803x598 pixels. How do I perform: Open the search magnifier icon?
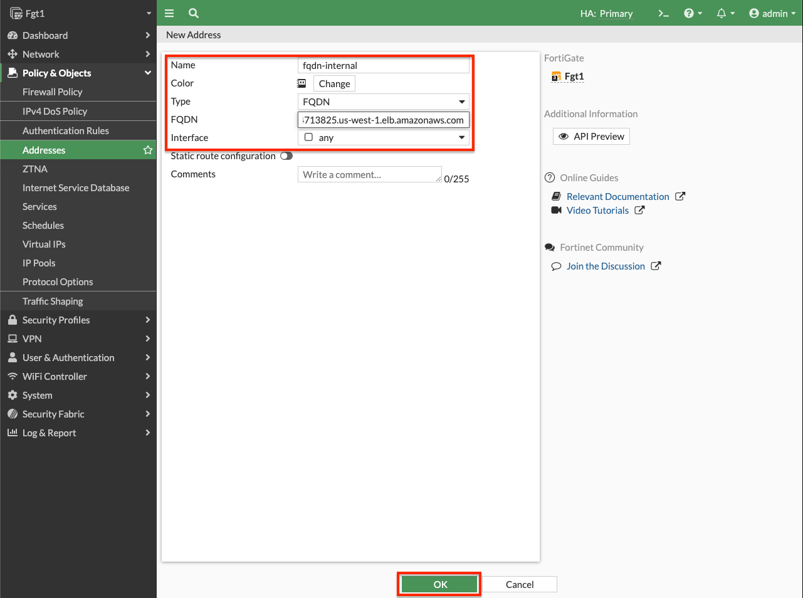(x=194, y=13)
